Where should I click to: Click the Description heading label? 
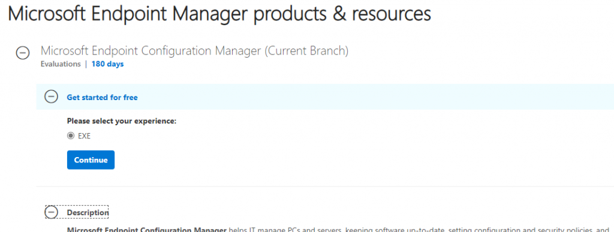pyautogui.click(x=88, y=212)
